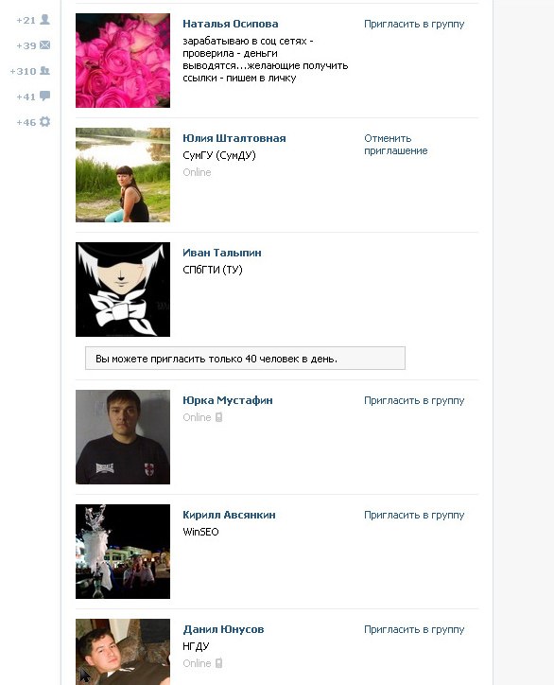Invite Кирилл Авсянкин to the group
Viewport: 554px width, 685px height.
click(414, 515)
